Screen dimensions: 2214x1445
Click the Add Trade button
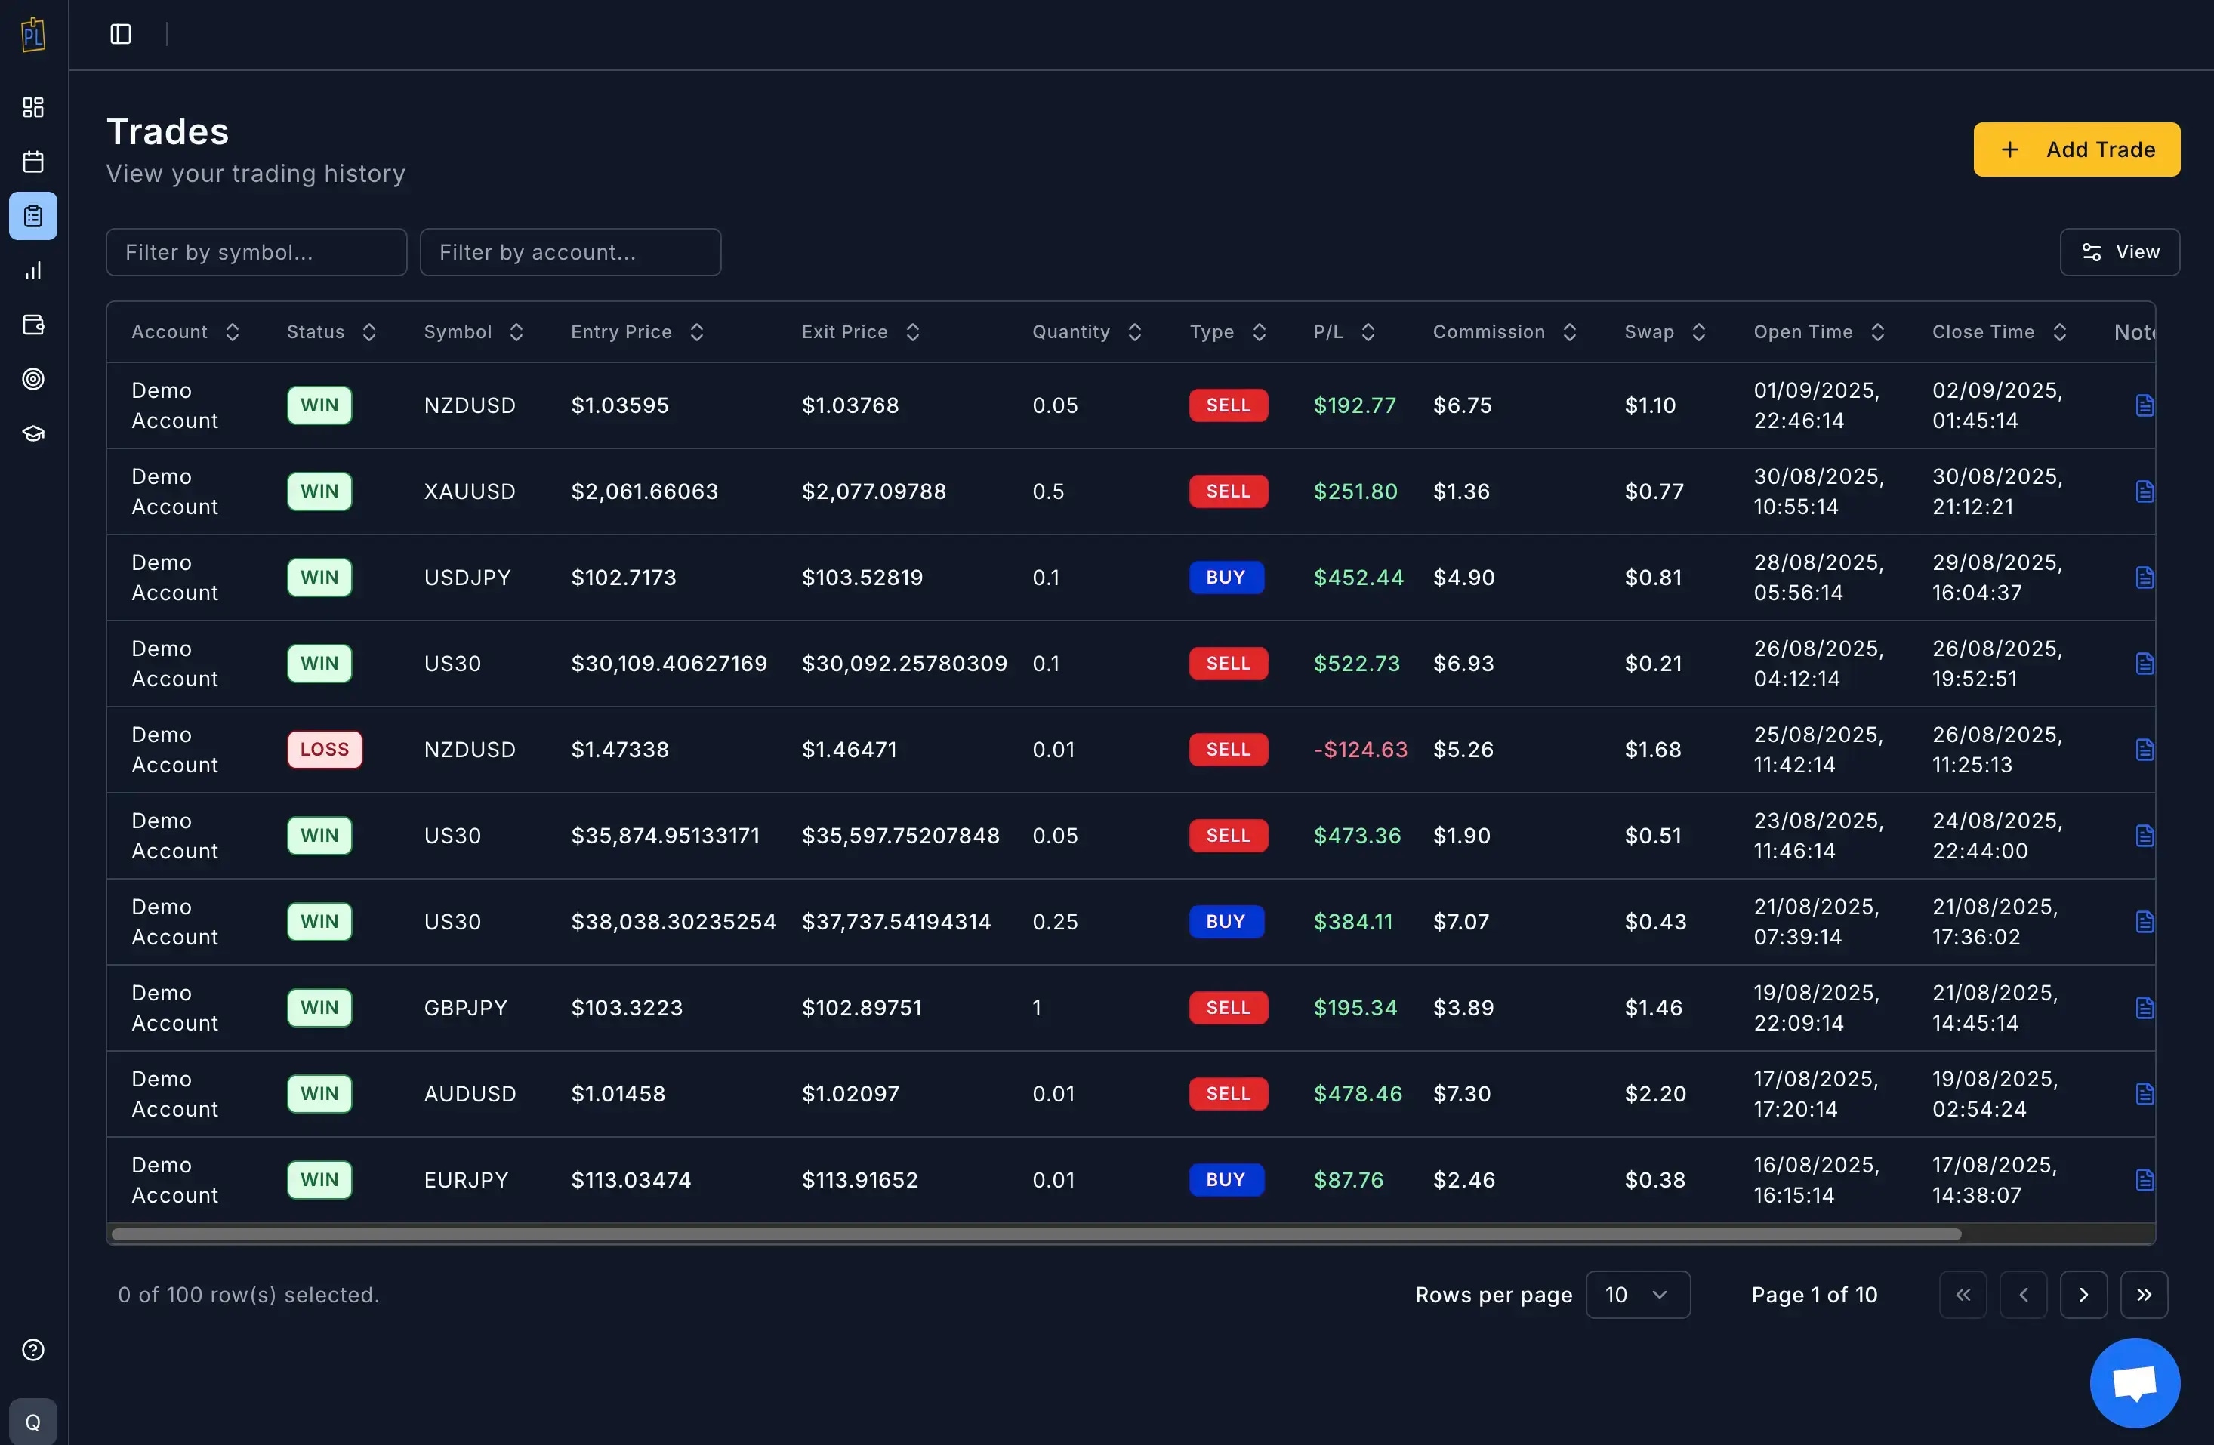click(x=2077, y=149)
